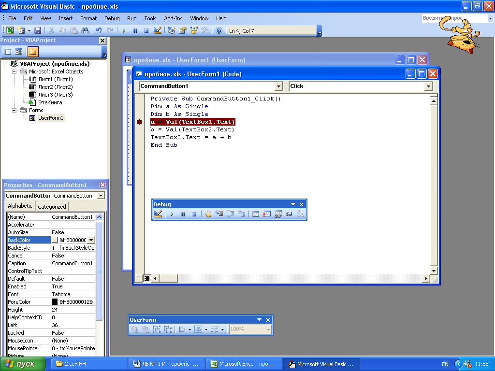The height and width of the screenshot is (371, 495).
Task: Open Watch Window from Debug toolbar
Action: coord(278,214)
